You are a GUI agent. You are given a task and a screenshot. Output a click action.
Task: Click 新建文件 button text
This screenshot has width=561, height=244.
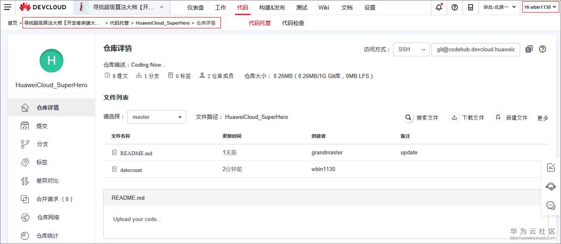pyautogui.click(x=517, y=118)
